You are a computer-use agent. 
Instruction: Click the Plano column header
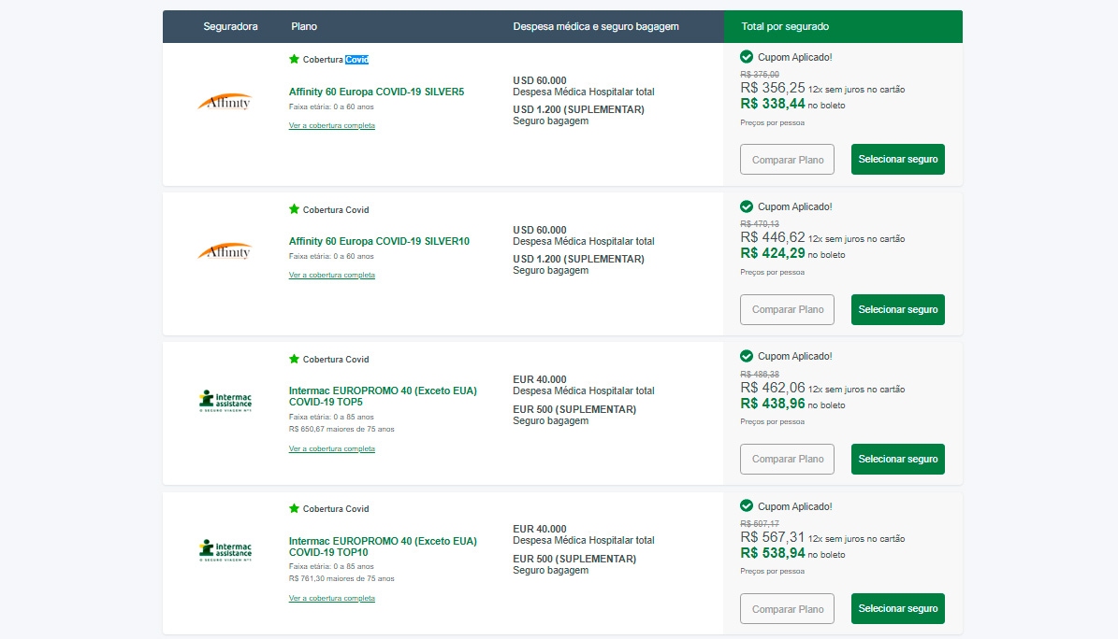point(304,26)
